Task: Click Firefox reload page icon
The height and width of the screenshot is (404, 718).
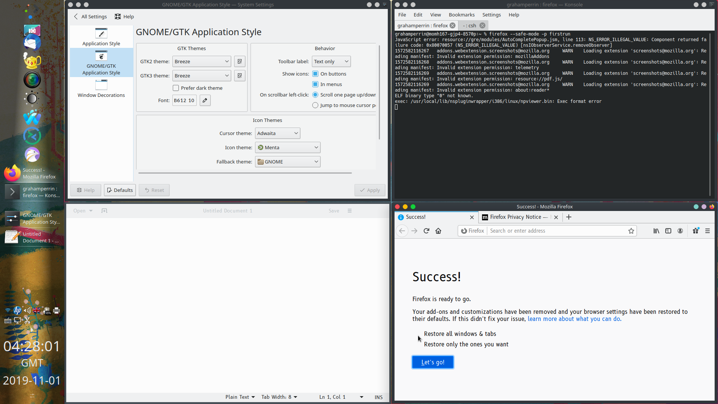Action: (426, 231)
